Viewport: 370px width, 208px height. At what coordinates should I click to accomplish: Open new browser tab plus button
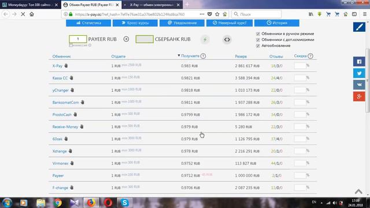pyautogui.click(x=187, y=5)
